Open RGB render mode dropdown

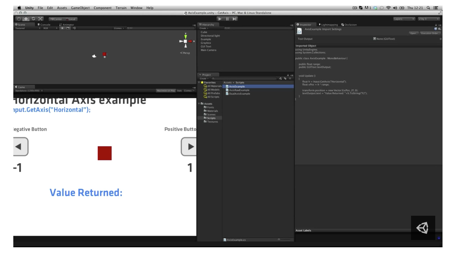pyautogui.click(x=50, y=28)
